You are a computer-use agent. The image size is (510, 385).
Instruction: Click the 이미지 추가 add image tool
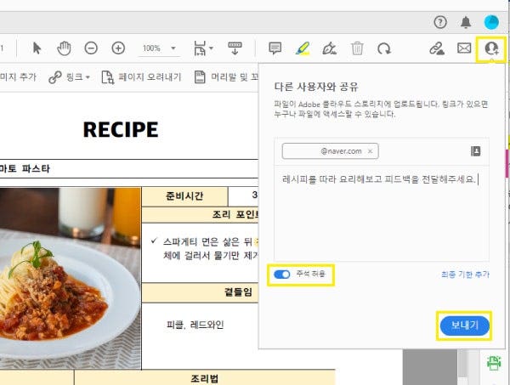18,77
